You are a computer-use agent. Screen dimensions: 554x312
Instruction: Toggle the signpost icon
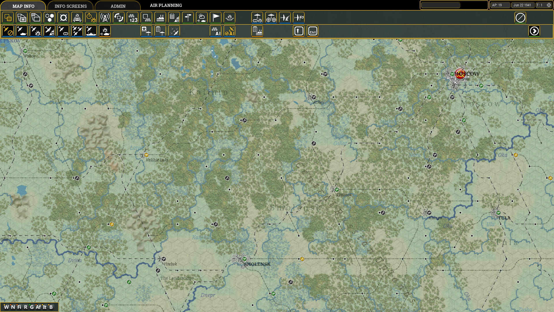pos(188,18)
